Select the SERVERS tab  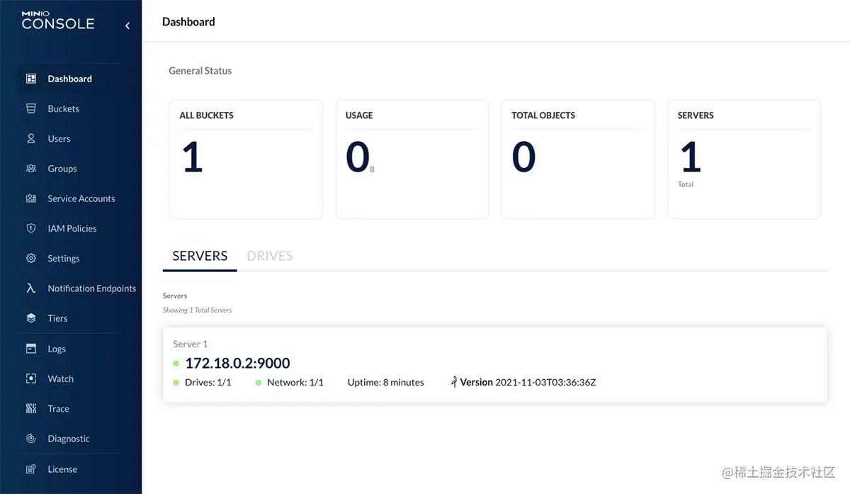coord(200,256)
